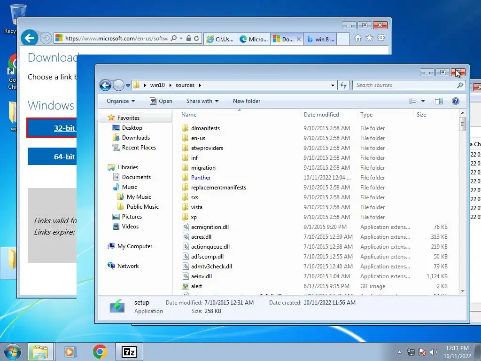
Task: Switch to the C:\Us... browser tab
Action: (220, 39)
